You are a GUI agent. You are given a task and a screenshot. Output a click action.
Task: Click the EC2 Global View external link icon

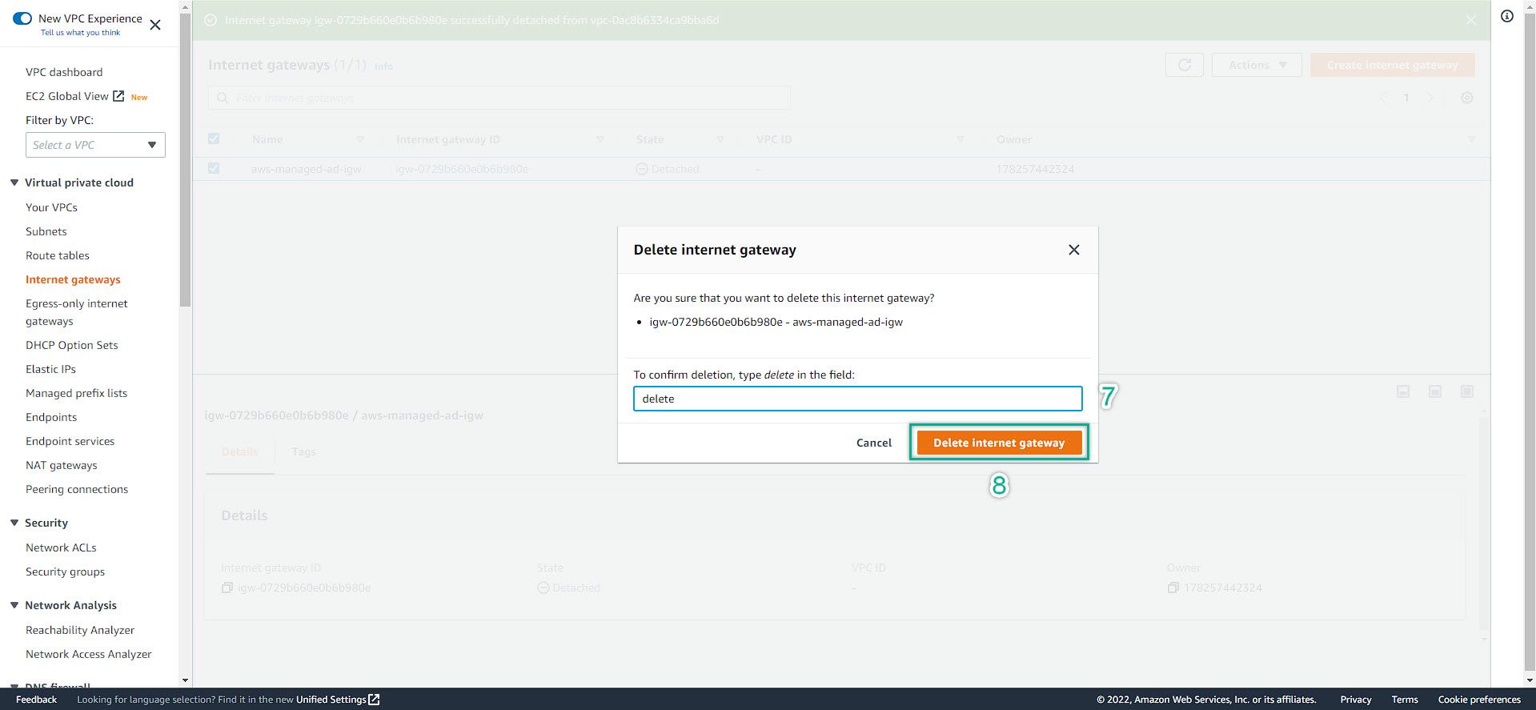click(118, 96)
